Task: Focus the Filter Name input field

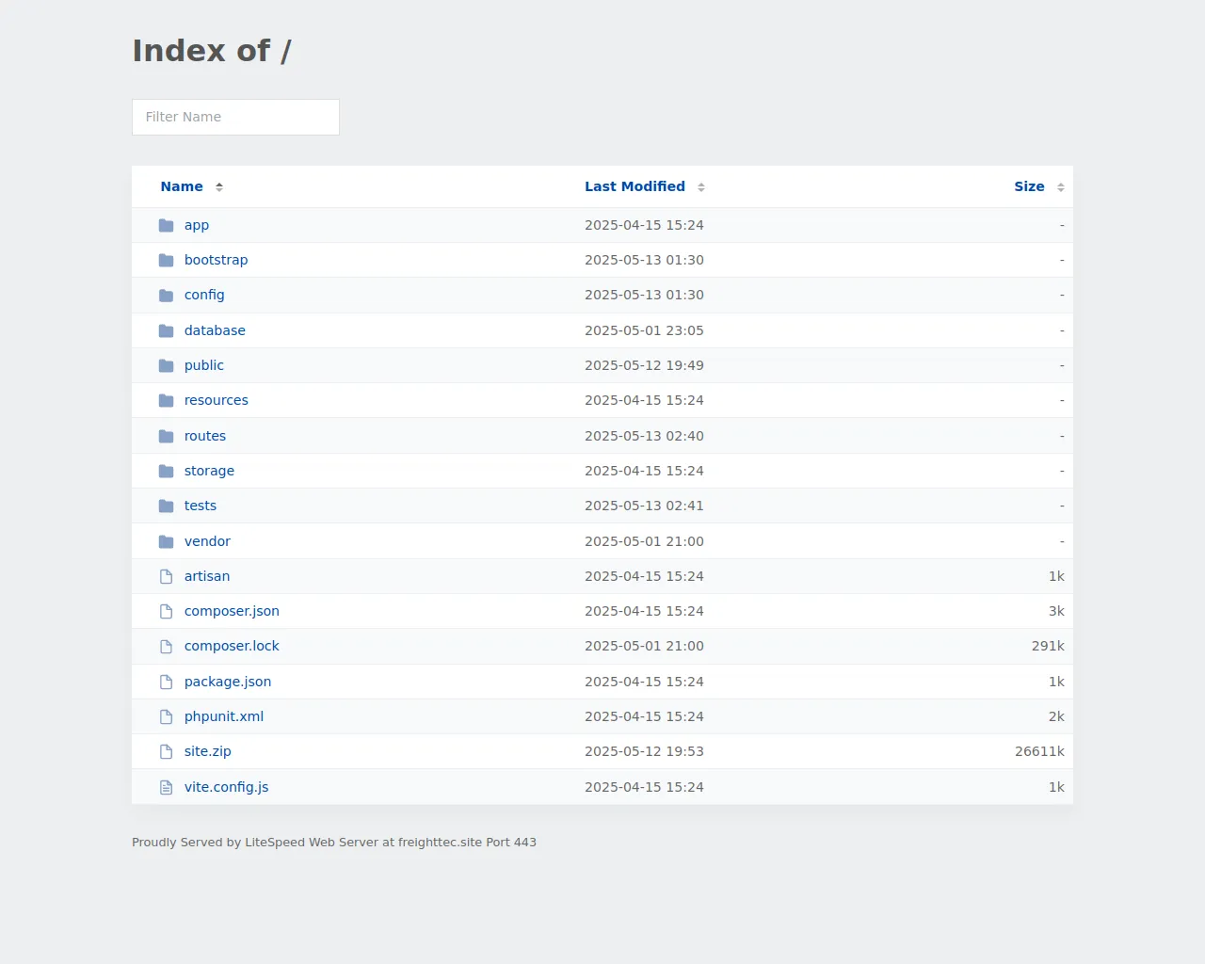Action: tap(235, 117)
